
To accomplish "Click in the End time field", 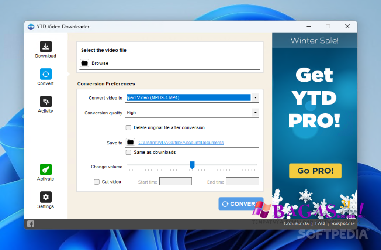I will (x=242, y=181).
